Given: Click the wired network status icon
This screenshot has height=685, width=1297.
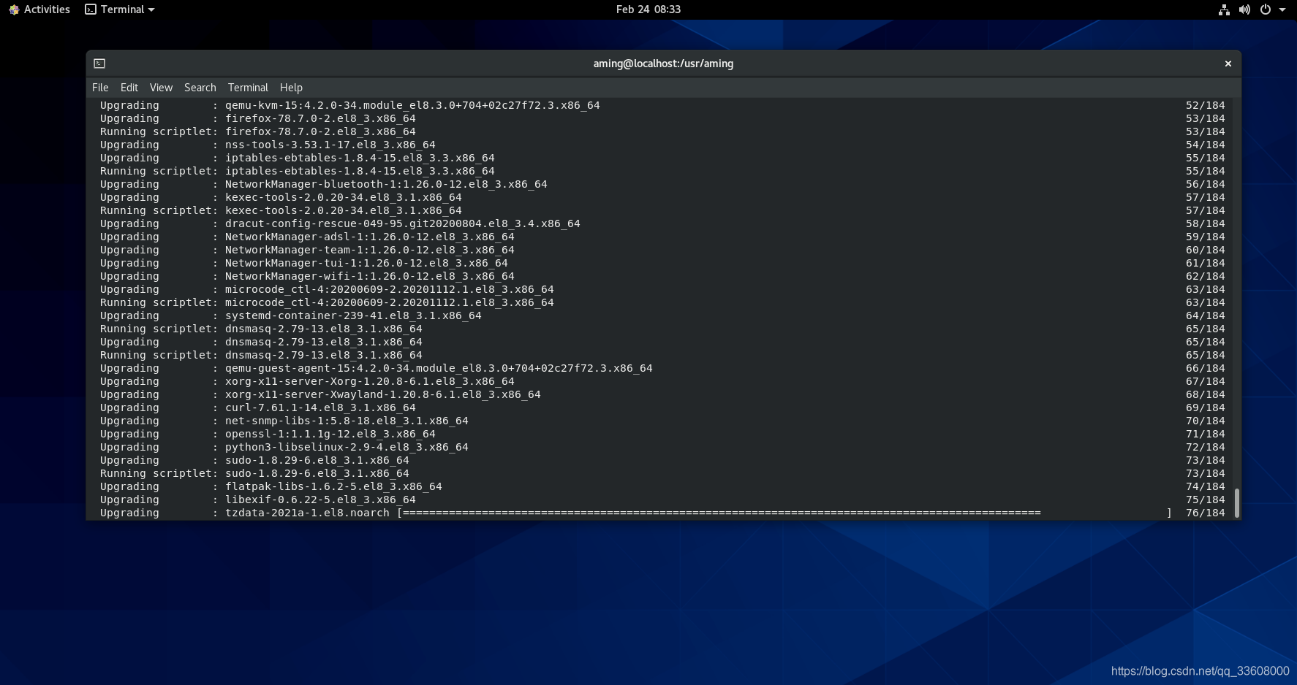Looking at the screenshot, I should [x=1224, y=9].
